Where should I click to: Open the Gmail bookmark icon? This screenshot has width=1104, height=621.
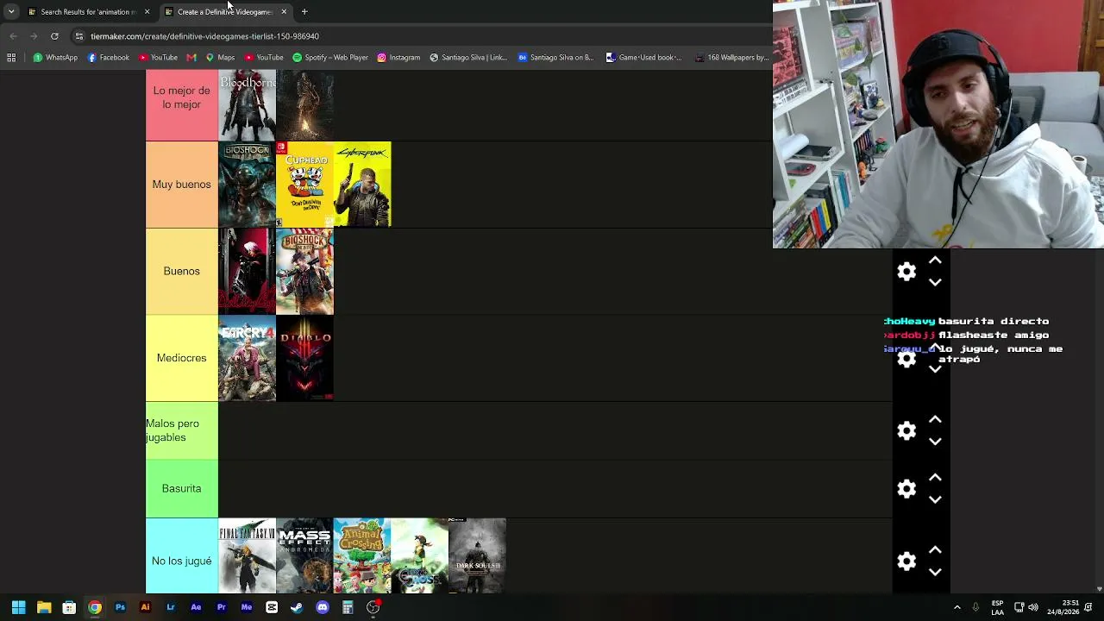[x=191, y=58]
